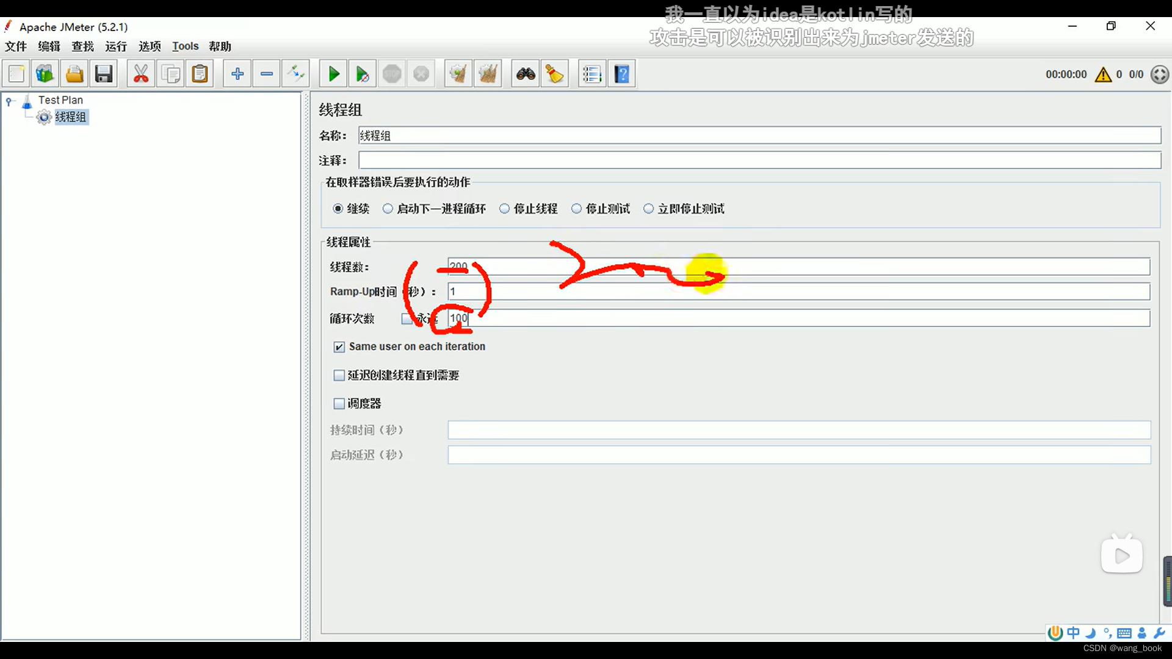The image size is (1172, 659).
Task: Select 启动下一进程循环 radio button
Action: 388,209
